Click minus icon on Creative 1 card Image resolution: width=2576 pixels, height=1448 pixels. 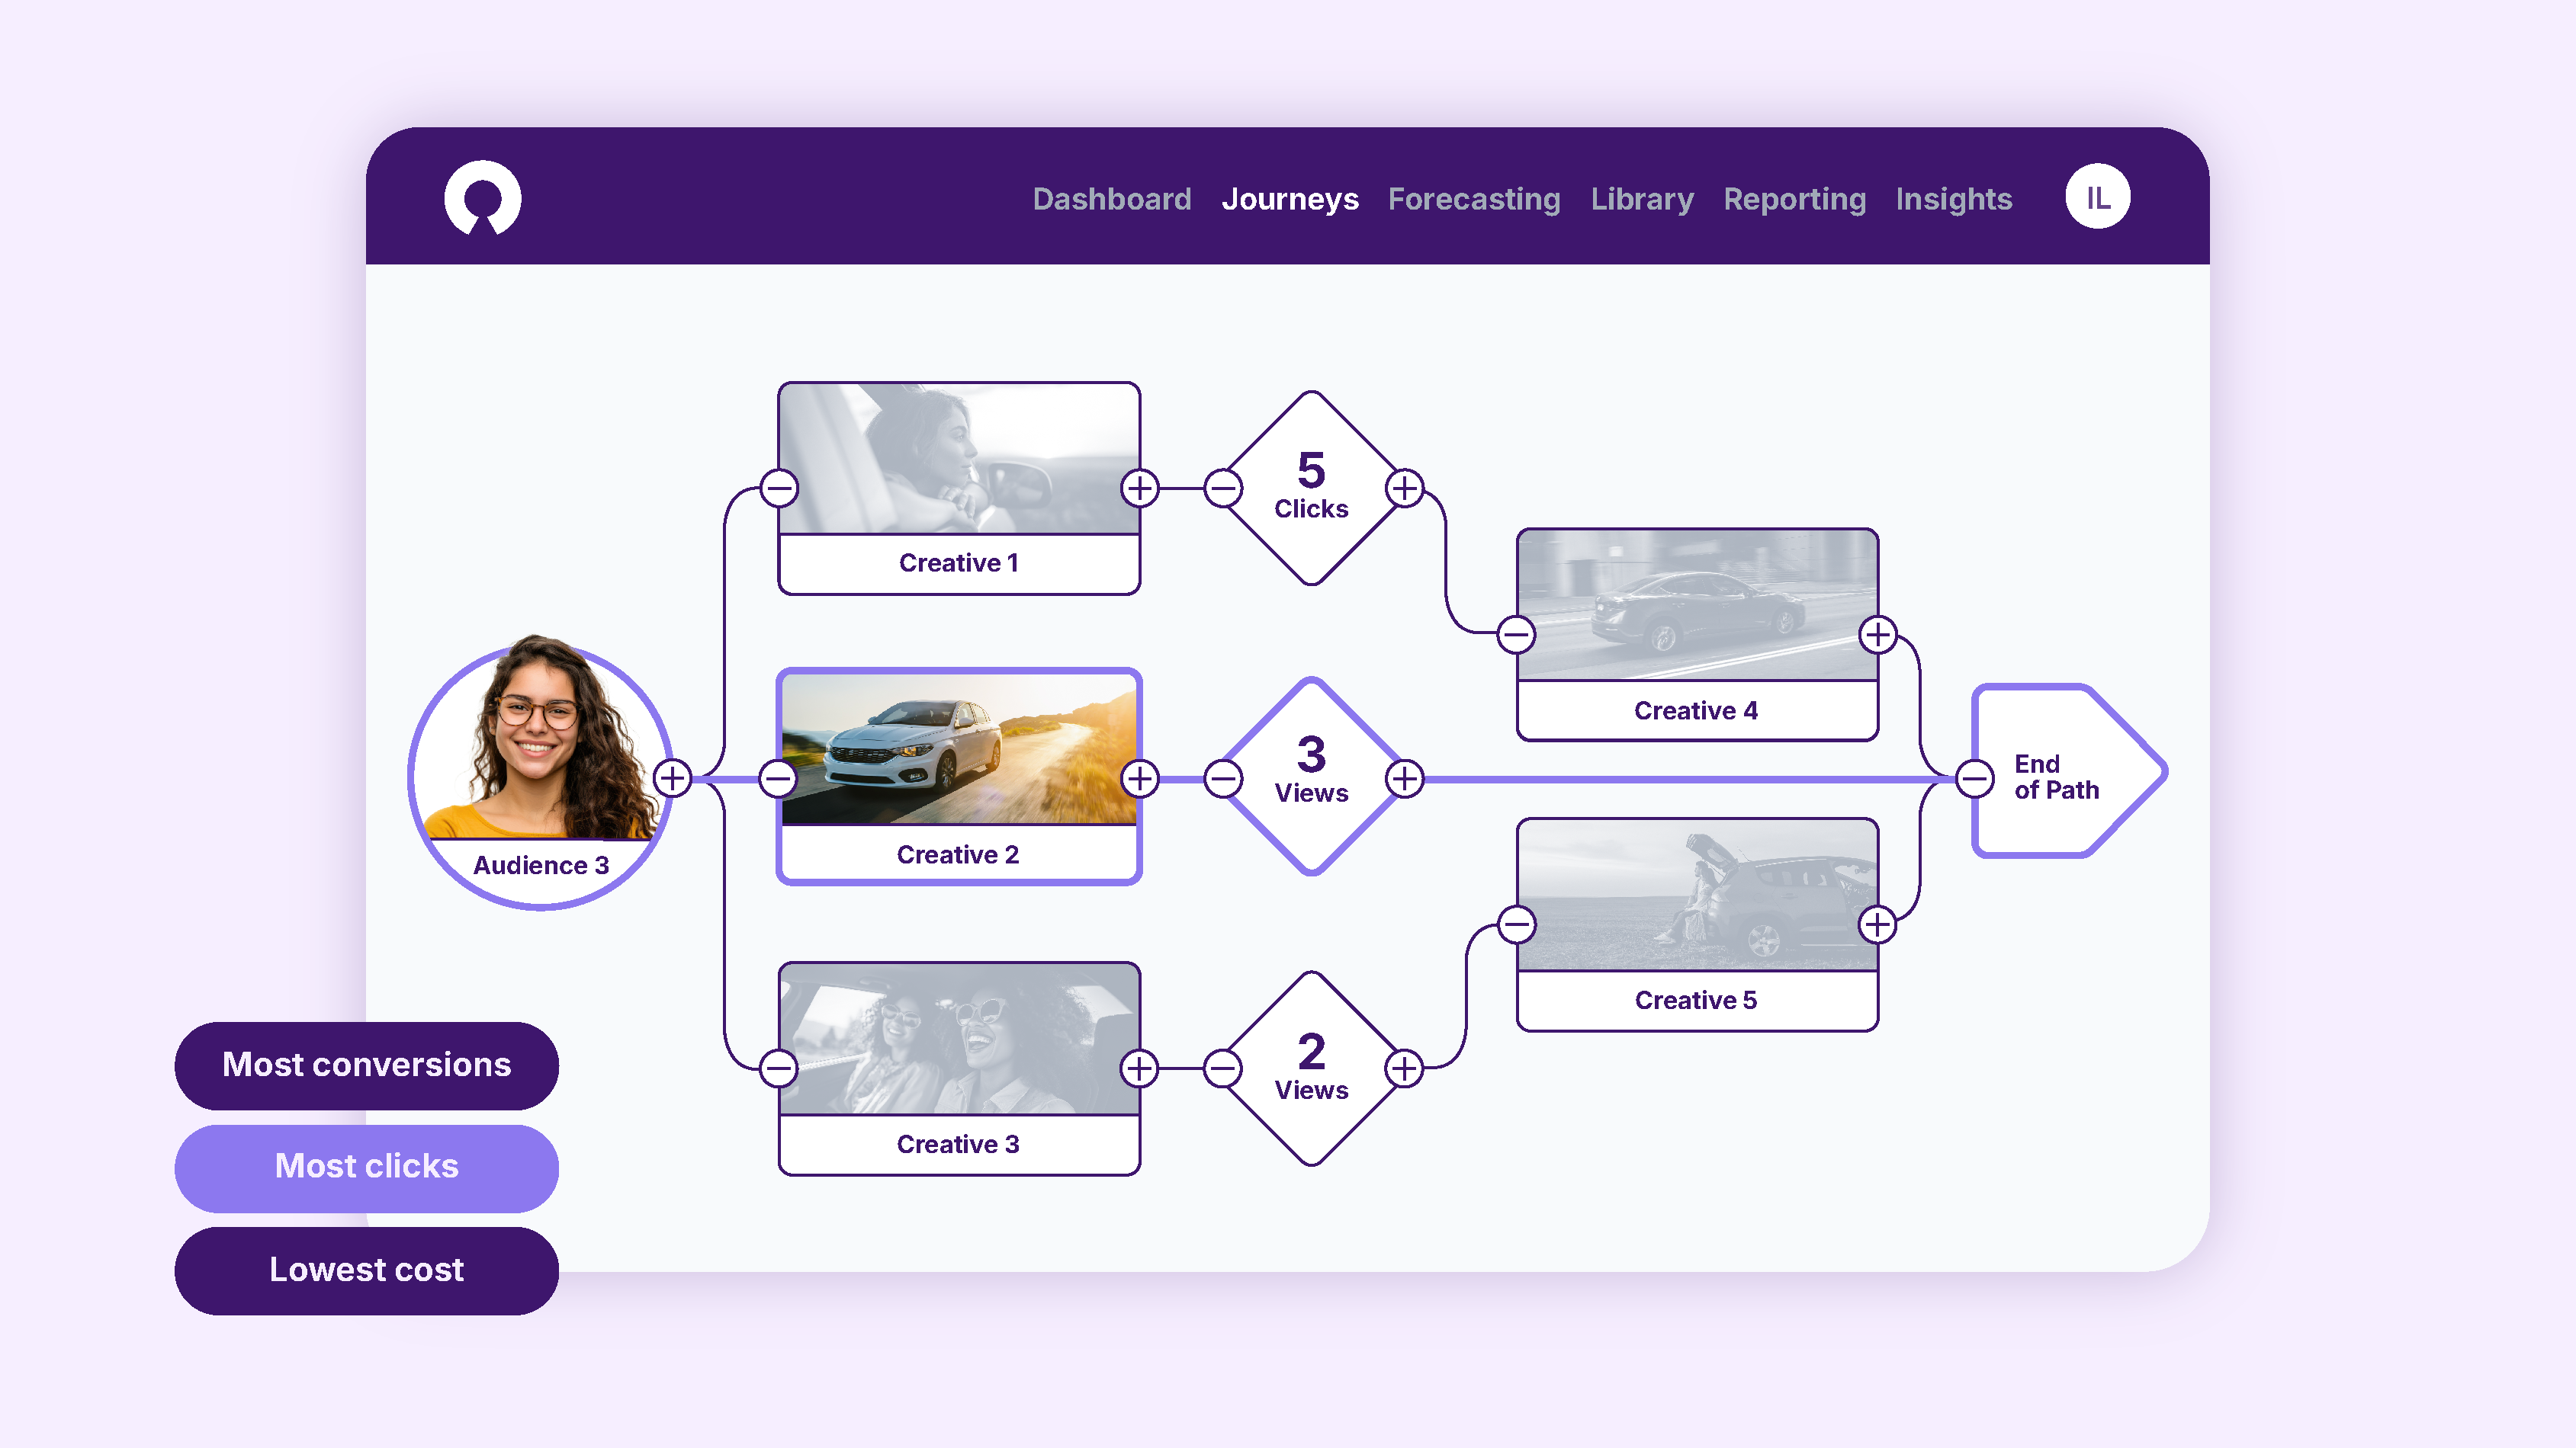point(779,489)
